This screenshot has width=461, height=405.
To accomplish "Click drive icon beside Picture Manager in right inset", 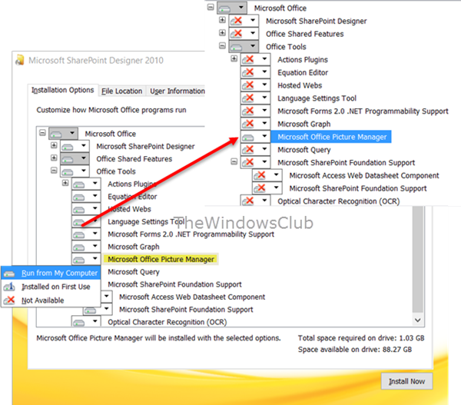I will (x=248, y=138).
